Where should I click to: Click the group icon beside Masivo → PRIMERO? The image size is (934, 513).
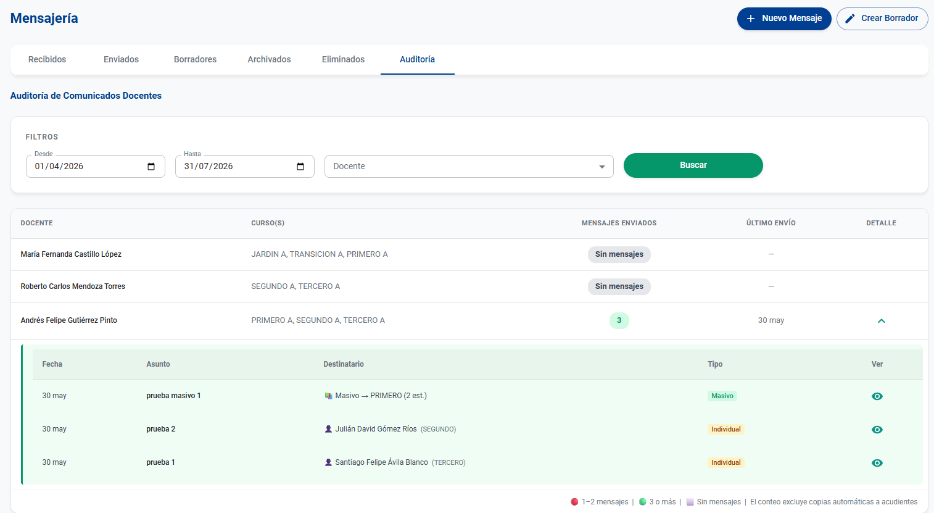point(328,396)
